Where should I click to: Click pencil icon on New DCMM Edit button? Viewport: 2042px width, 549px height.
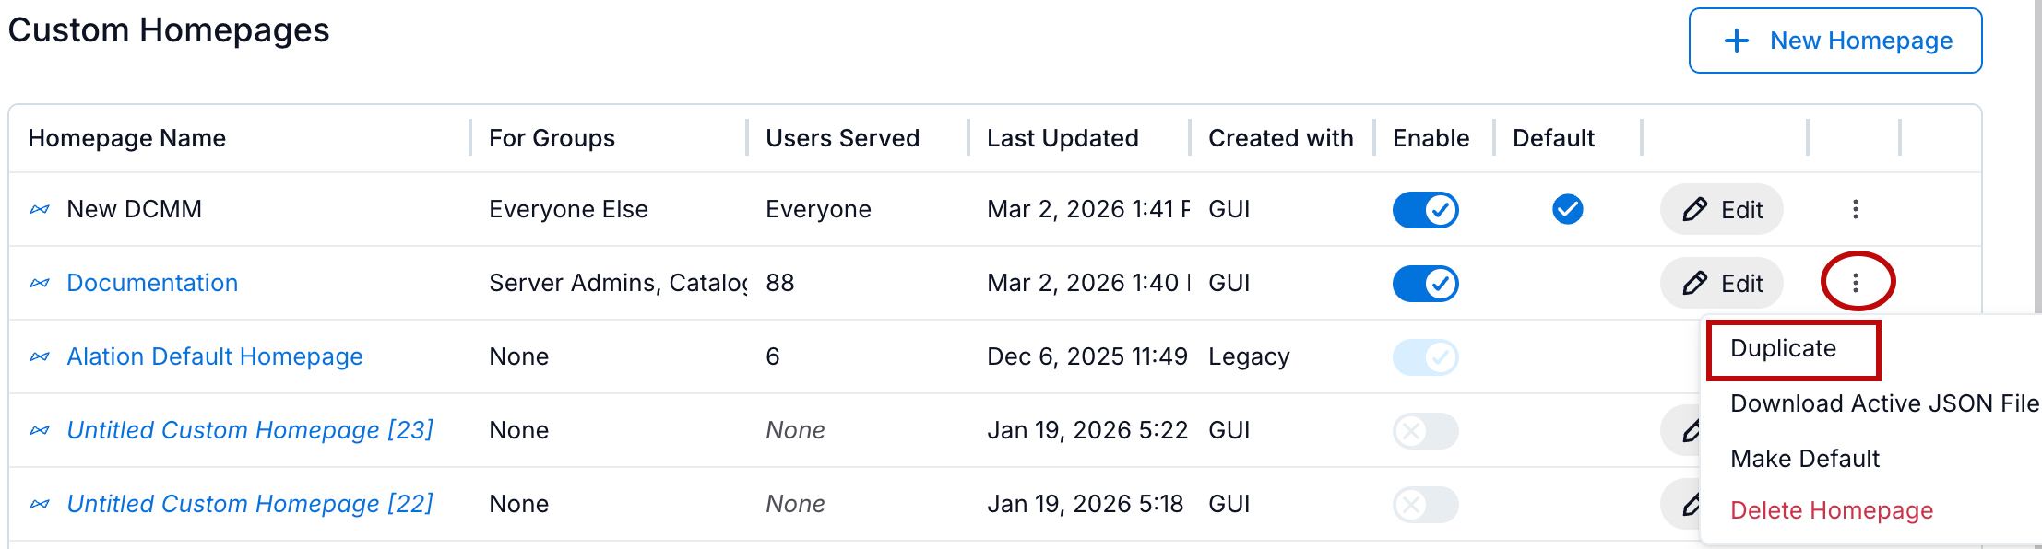1695,209
